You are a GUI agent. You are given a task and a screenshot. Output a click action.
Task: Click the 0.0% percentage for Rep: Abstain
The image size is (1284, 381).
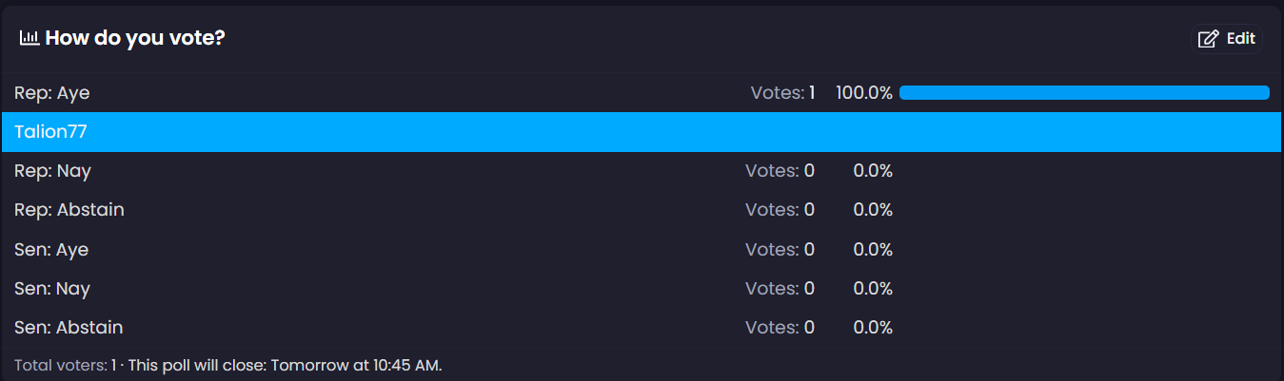point(873,210)
